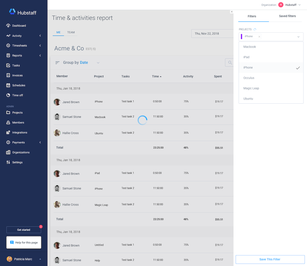Click the Schedules calendar icon
Image resolution: width=307 pixels, height=266 pixels.
[8, 85]
